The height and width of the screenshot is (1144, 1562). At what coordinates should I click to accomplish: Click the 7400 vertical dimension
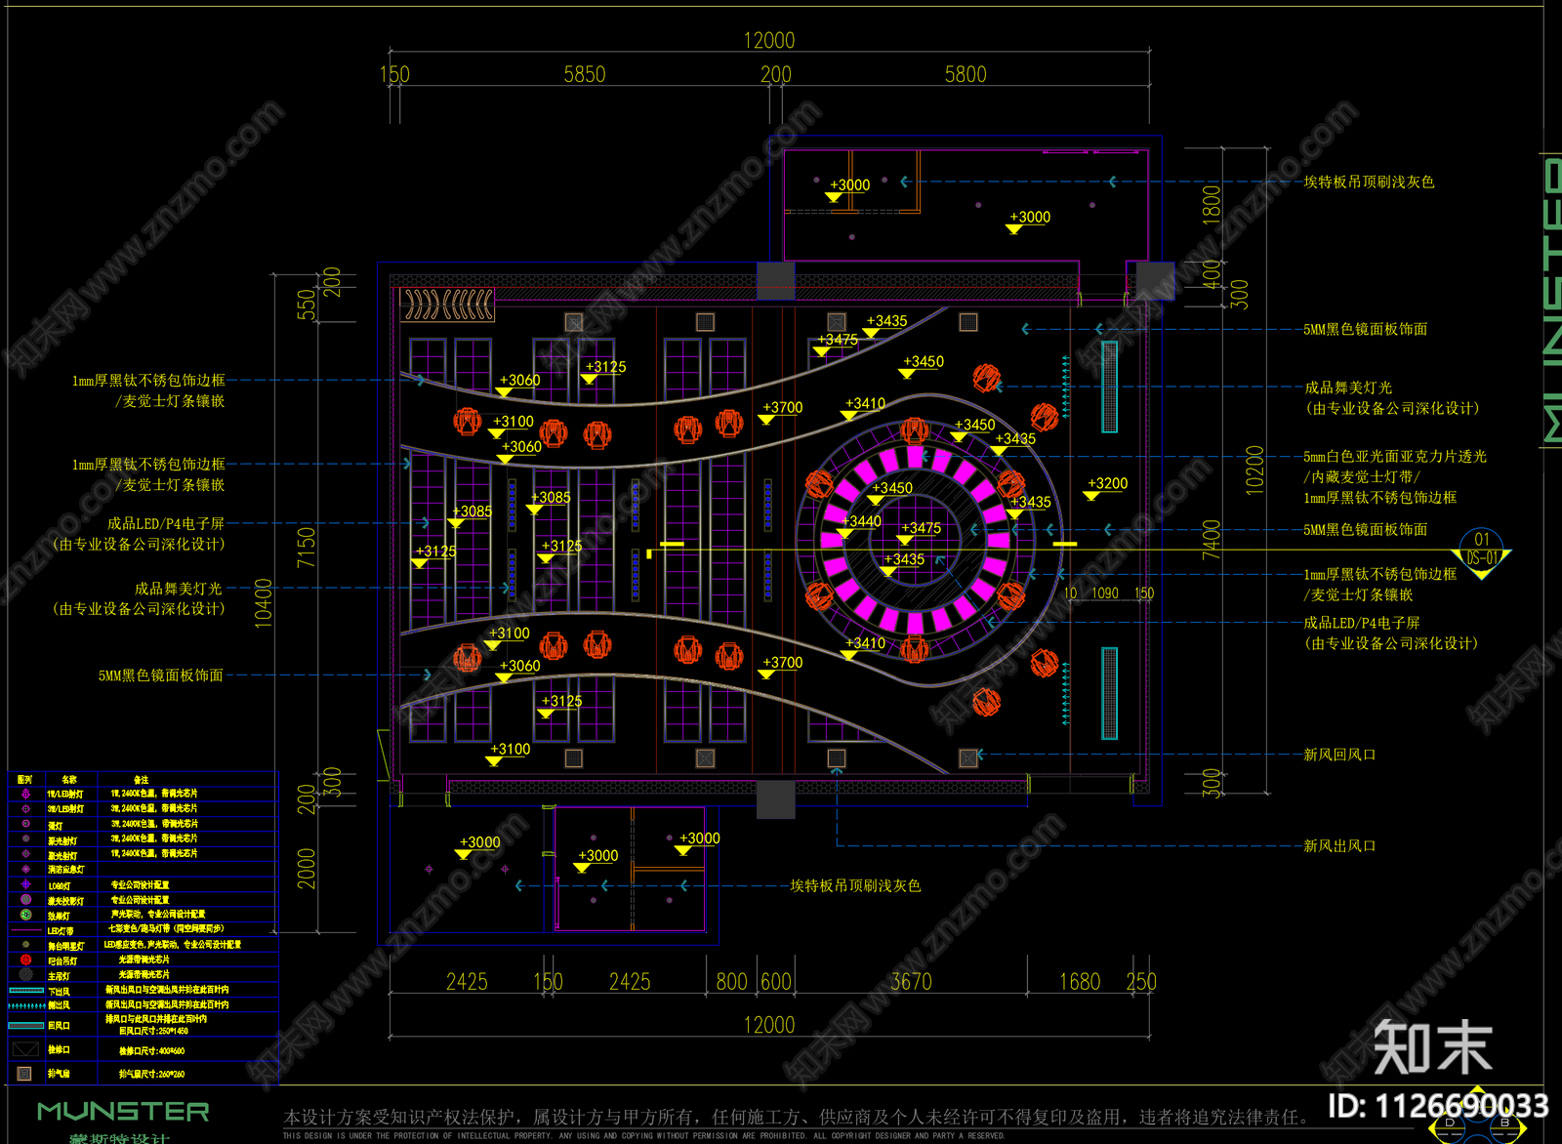tap(1211, 541)
